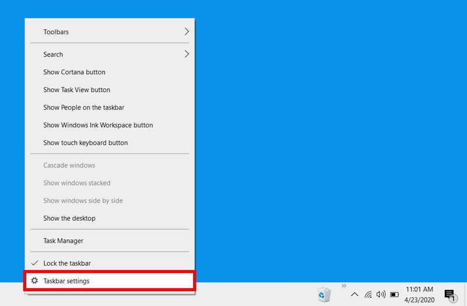467x306 pixels.
Task: Open the Wi-Fi network flyout
Action: click(x=368, y=295)
